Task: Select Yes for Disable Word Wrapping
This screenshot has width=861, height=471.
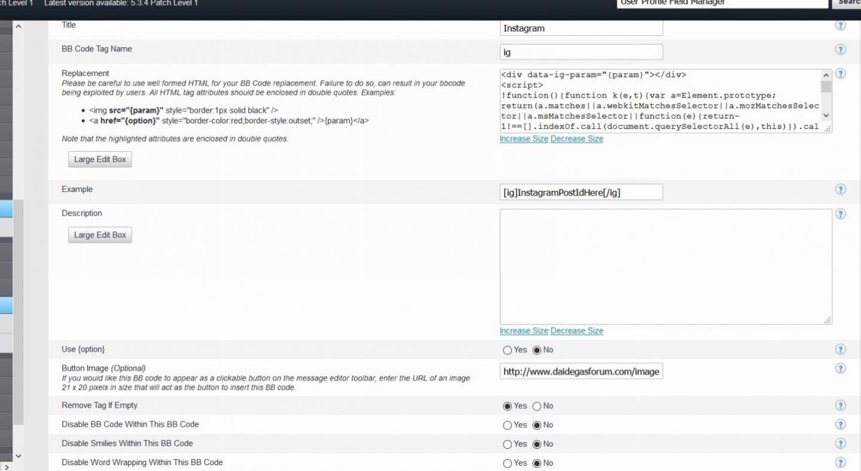Action: coord(508,463)
